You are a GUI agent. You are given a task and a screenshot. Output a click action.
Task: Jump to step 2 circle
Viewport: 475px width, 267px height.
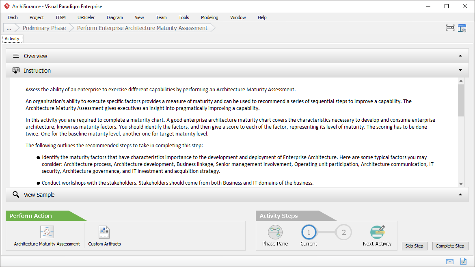click(x=343, y=232)
